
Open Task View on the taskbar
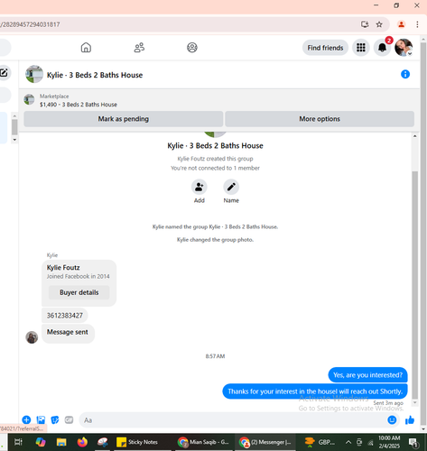point(18,442)
